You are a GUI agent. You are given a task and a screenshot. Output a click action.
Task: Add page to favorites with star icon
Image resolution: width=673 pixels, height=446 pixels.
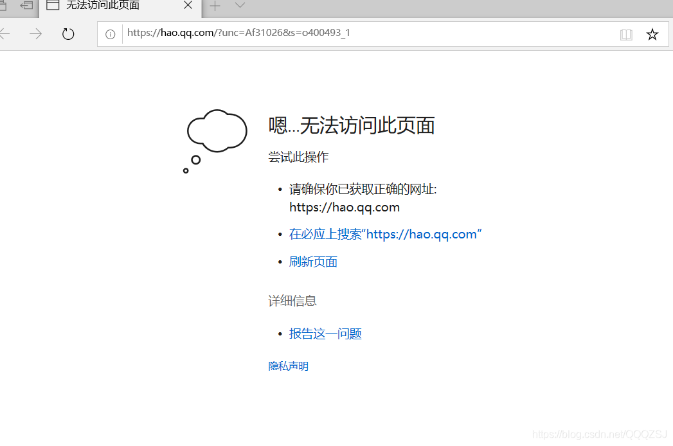click(x=652, y=34)
